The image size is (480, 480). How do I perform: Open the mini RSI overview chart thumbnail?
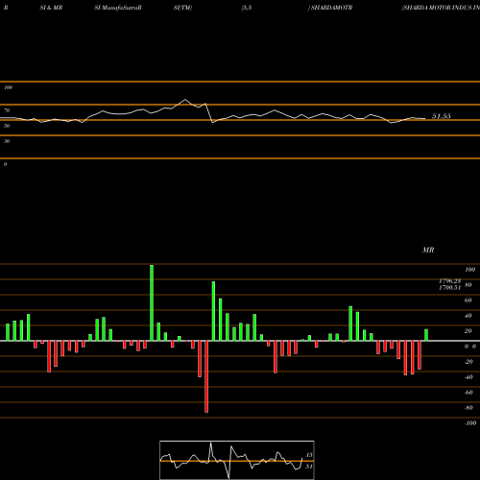(237, 460)
